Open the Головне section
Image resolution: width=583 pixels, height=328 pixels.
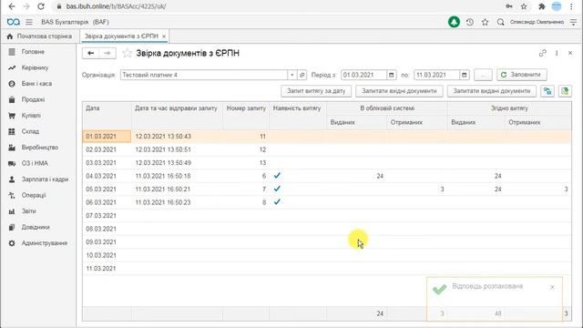tap(33, 52)
